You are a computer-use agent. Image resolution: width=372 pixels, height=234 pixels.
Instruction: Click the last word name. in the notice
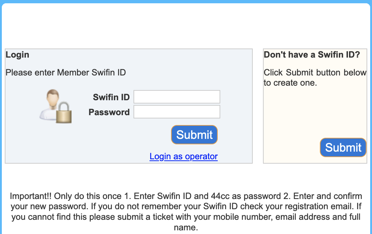pyautogui.click(x=186, y=227)
